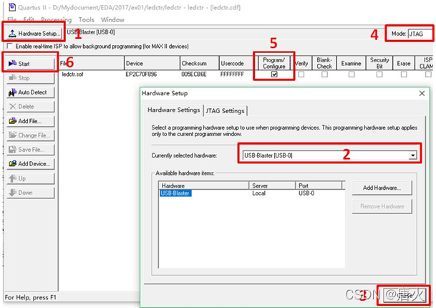Open the Mode JTAG dropdown

coord(420,34)
